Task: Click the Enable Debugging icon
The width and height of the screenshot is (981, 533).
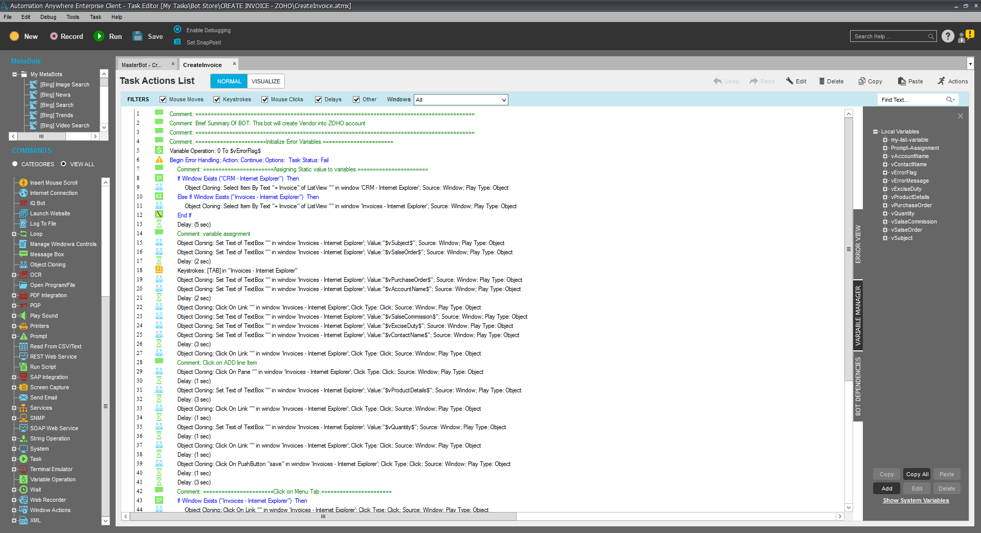Action: 177,30
